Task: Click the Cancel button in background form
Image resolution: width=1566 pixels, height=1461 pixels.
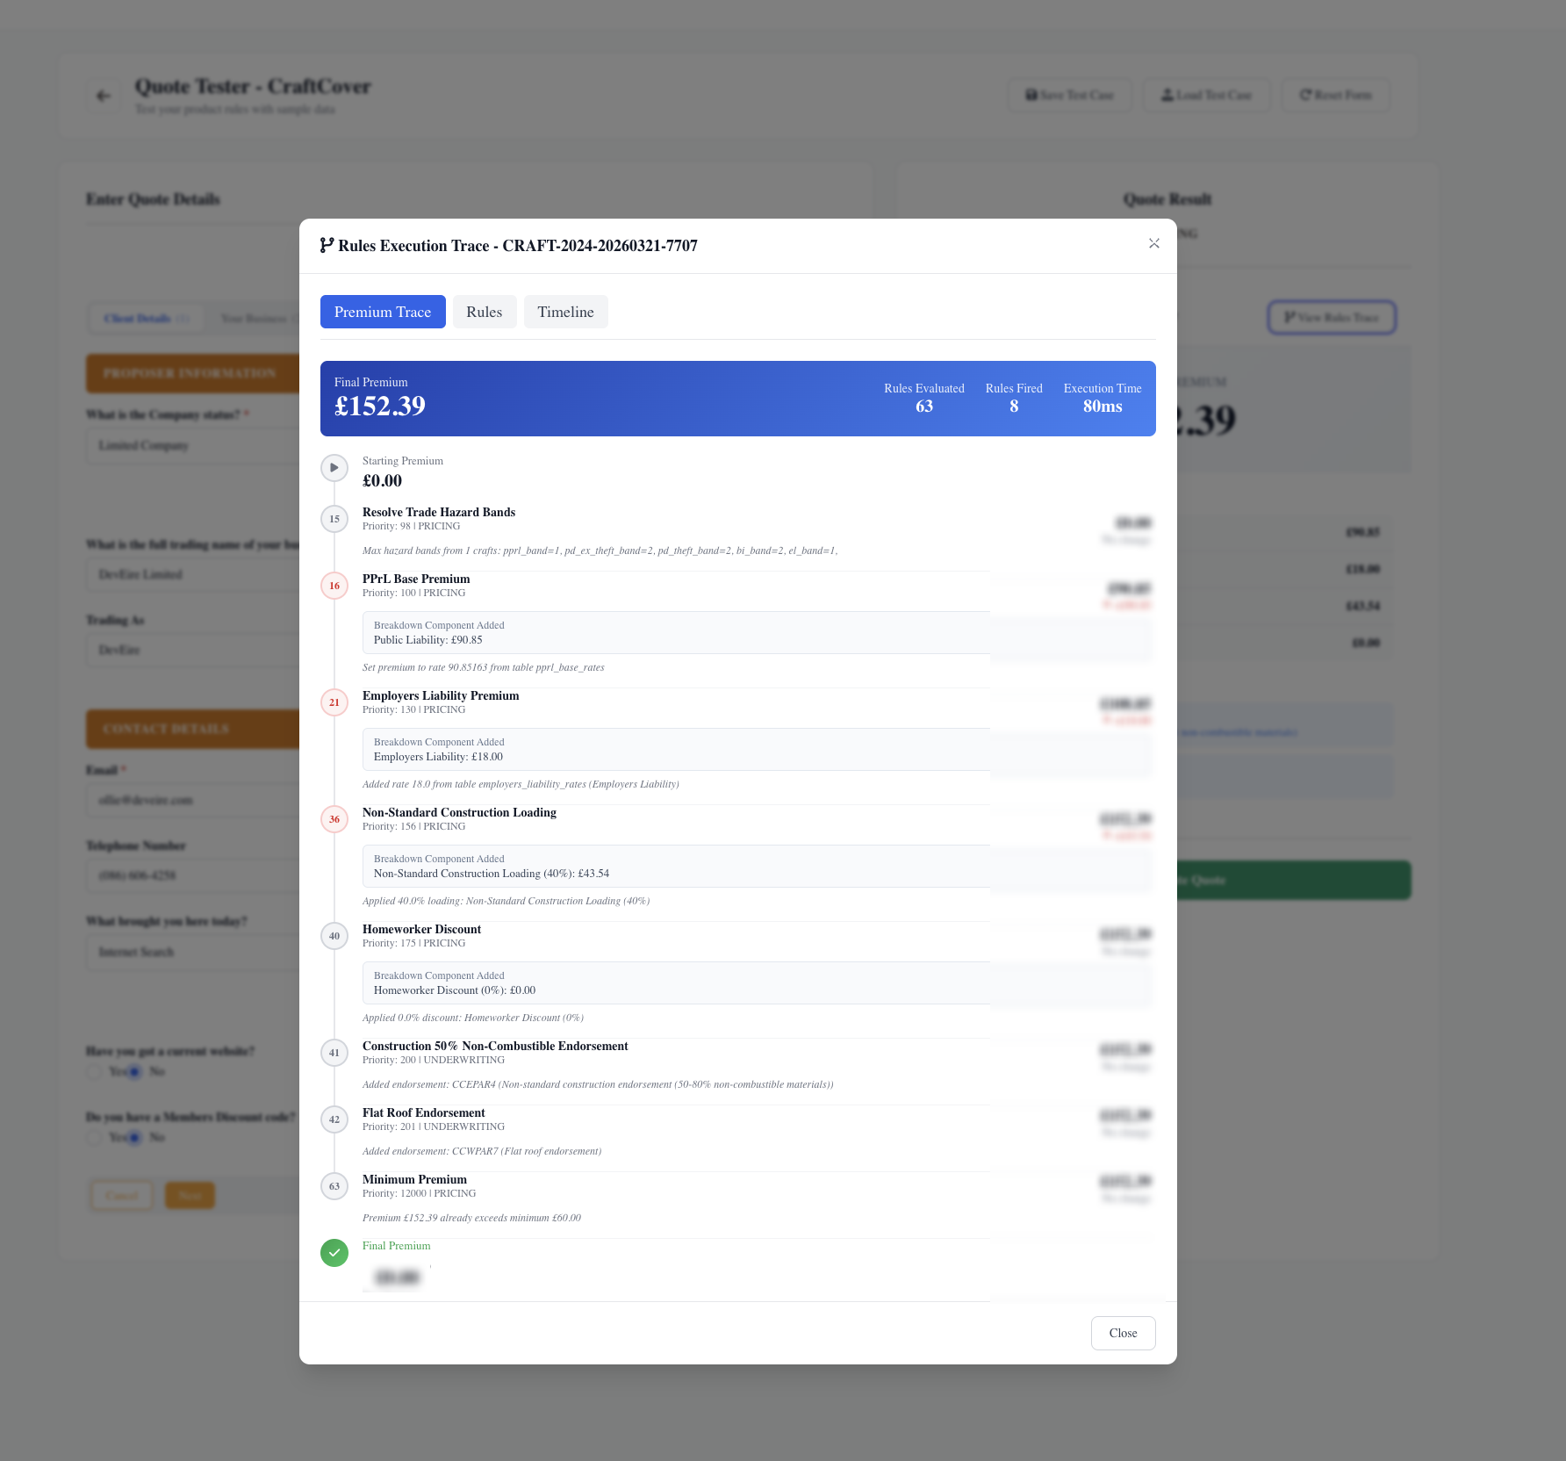Action: (122, 1195)
